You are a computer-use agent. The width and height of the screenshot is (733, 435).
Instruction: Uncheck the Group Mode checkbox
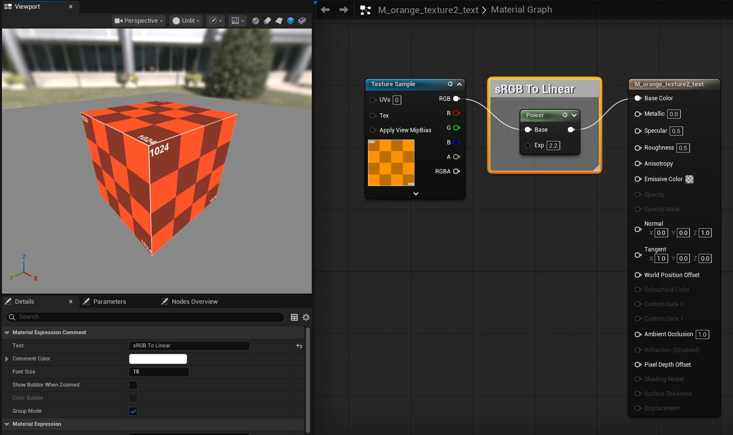[x=133, y=411]
